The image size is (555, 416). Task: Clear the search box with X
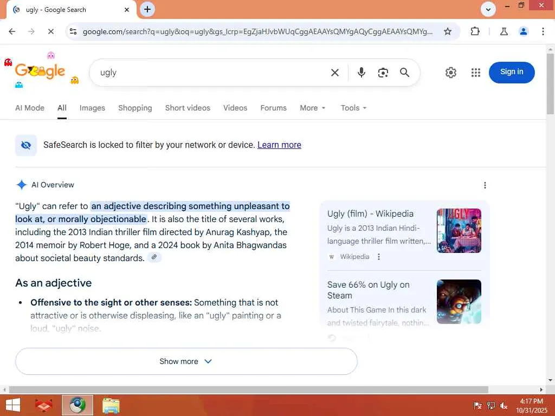[335, 73]
